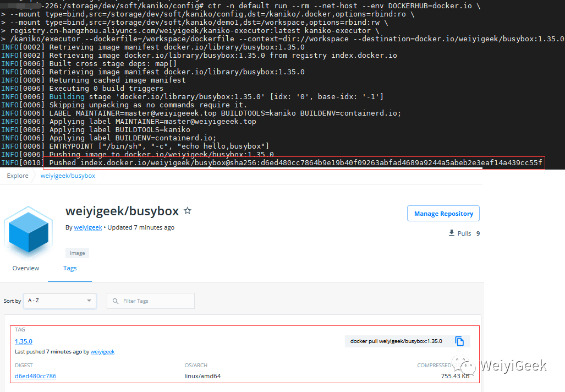Click the Filter Tags input field
Viewport: 565px width, 392px height.
pos(151,301)
